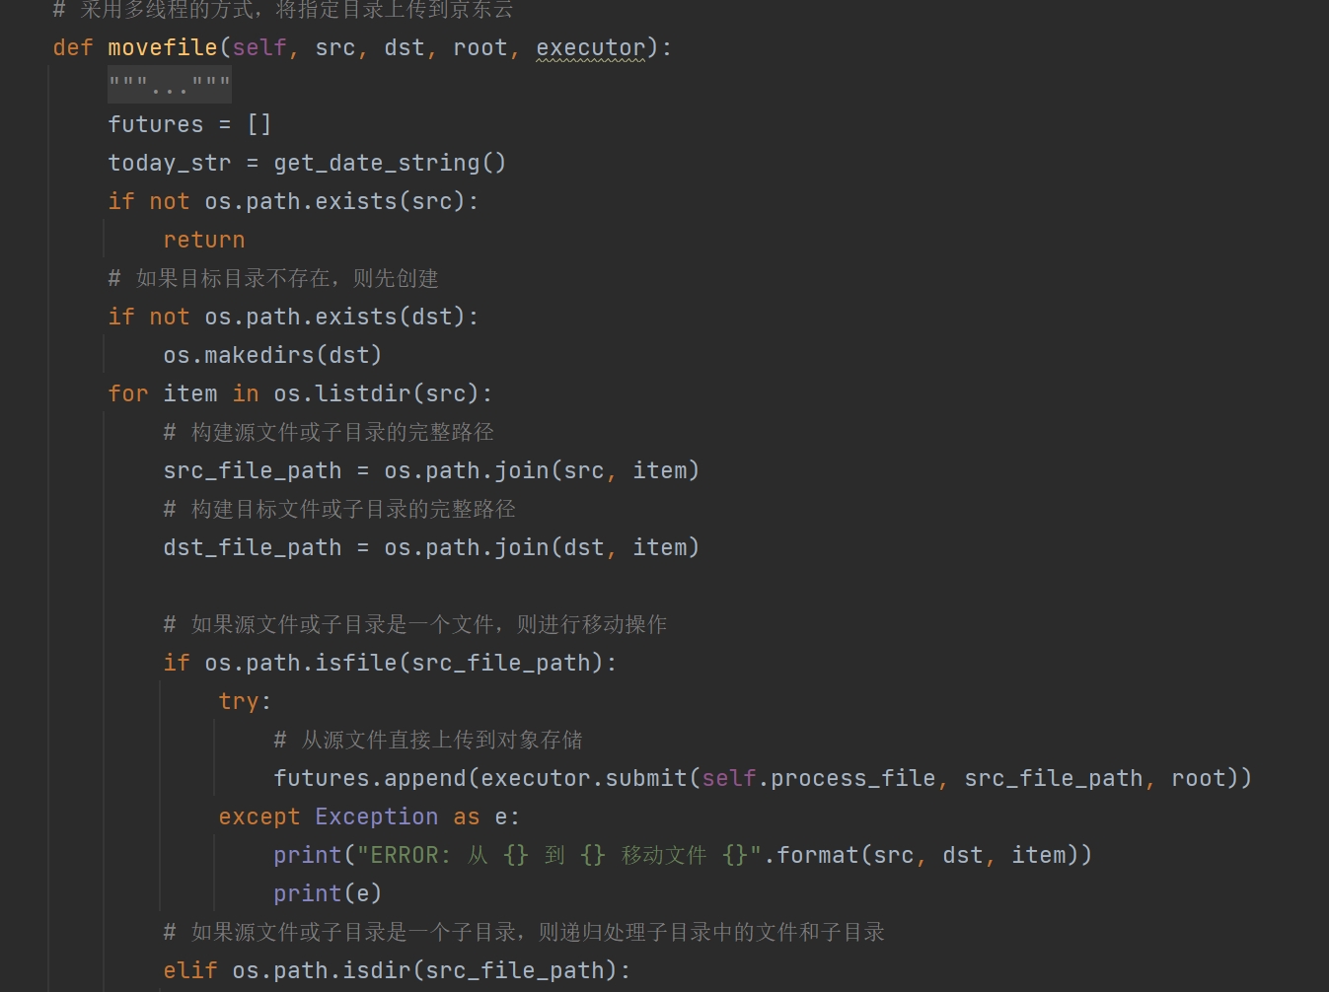
Task: Click 'if not os.path.exists(dst):' line
Action: click(x=293, y=317)
